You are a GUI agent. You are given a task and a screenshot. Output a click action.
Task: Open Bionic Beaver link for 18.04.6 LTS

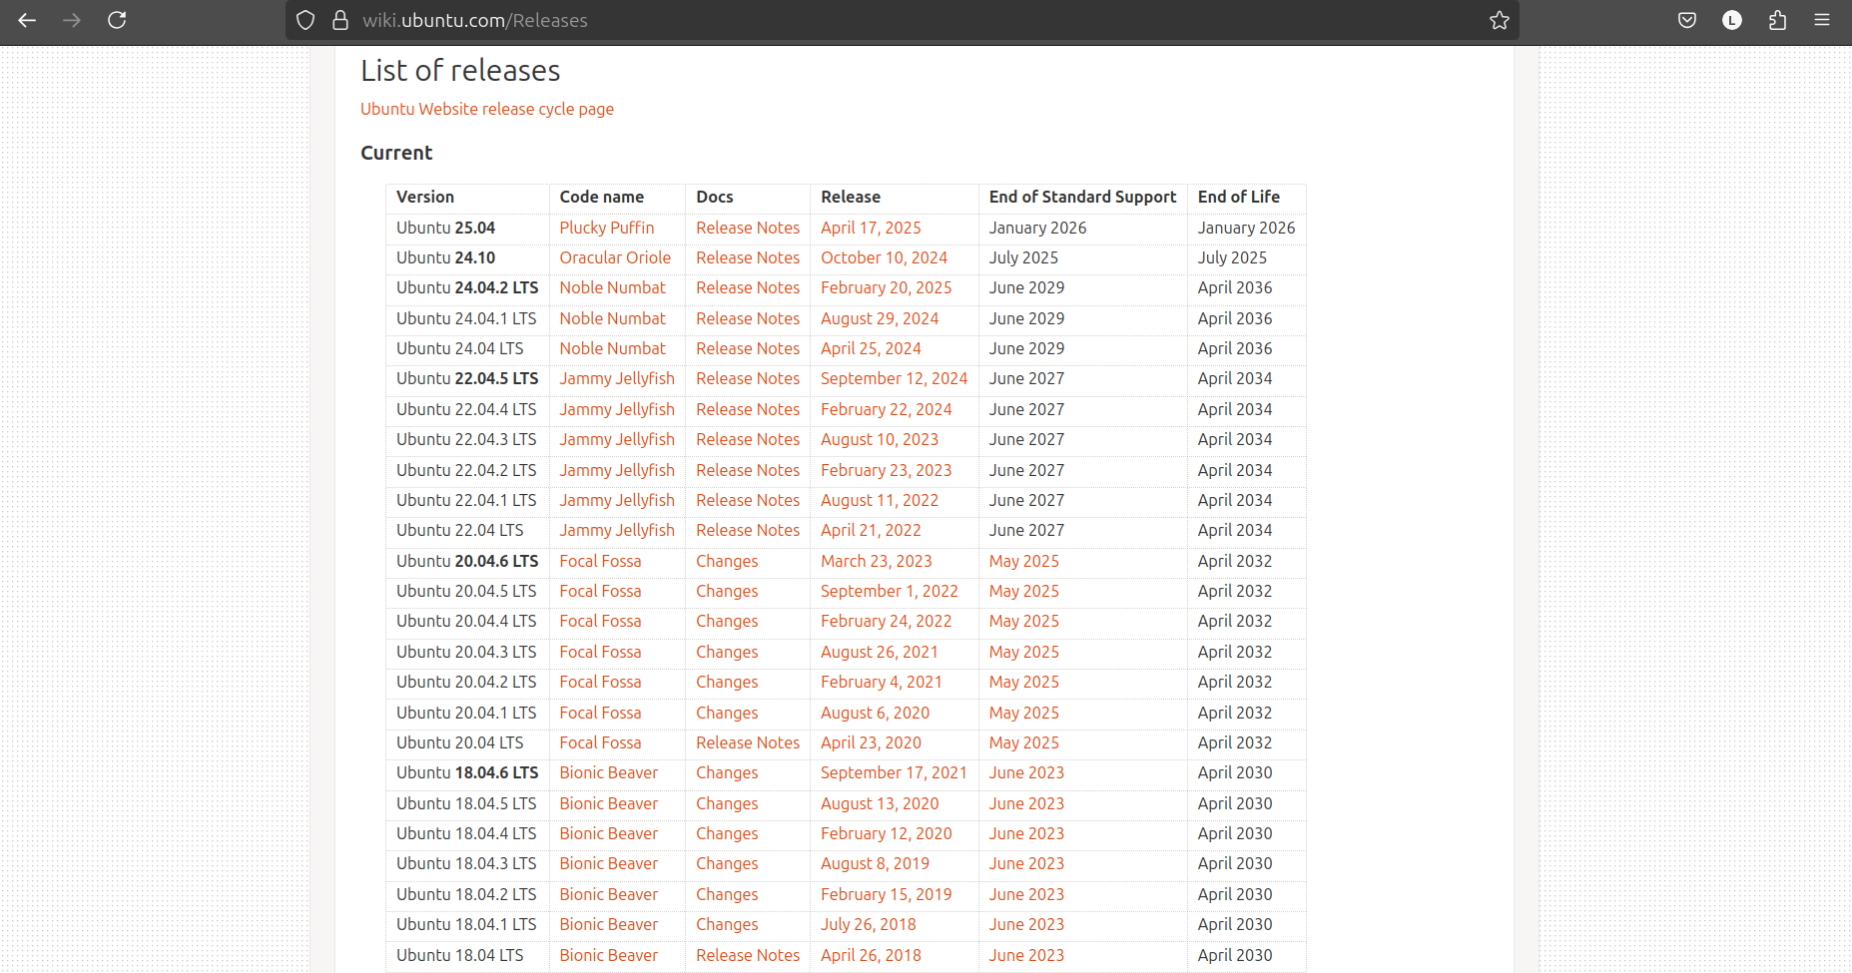pyautogui.click(x=609, y=772)
